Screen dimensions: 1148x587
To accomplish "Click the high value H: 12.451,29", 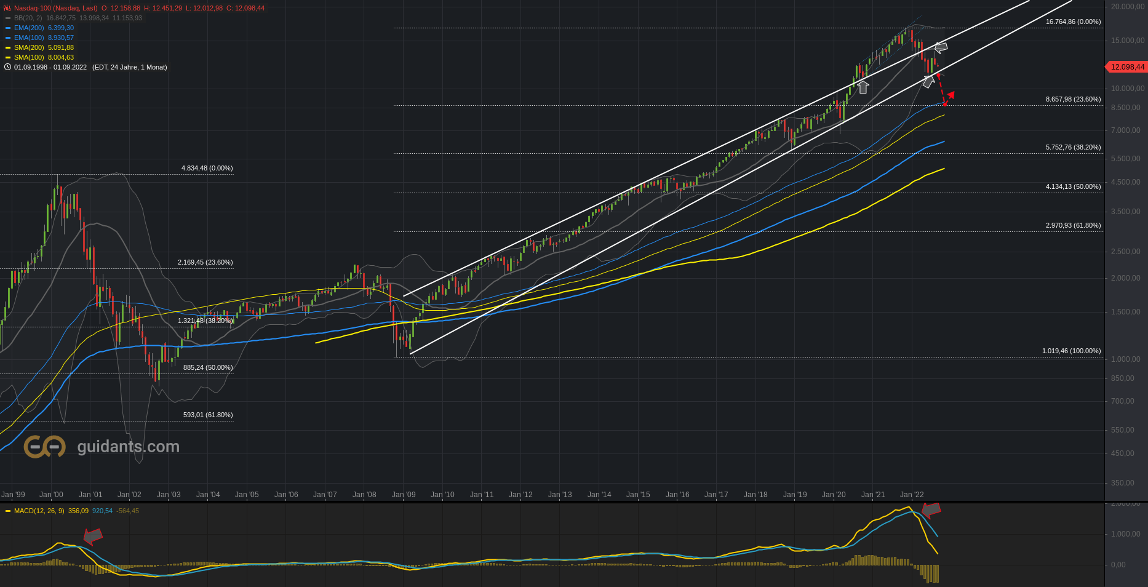I will (x=163, y=8).
